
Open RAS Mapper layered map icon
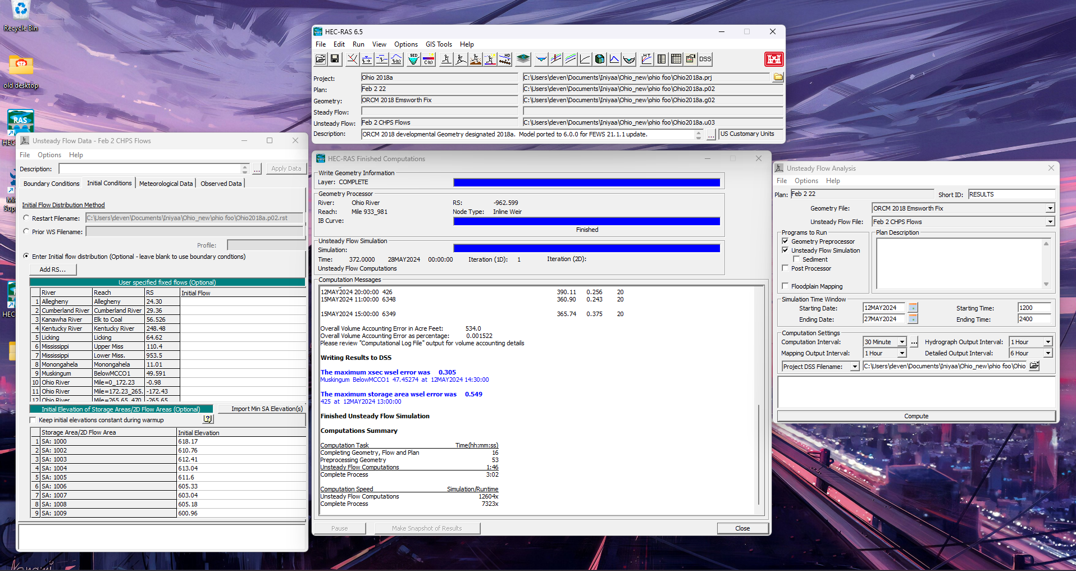(523, 59)
